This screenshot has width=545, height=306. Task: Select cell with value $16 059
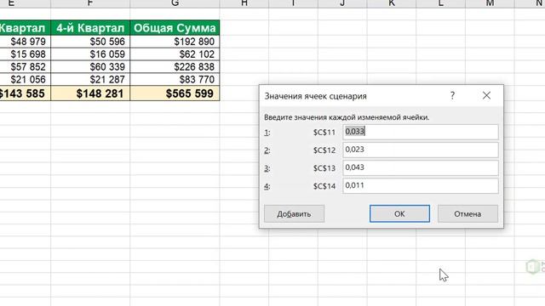tap(90, 54)
